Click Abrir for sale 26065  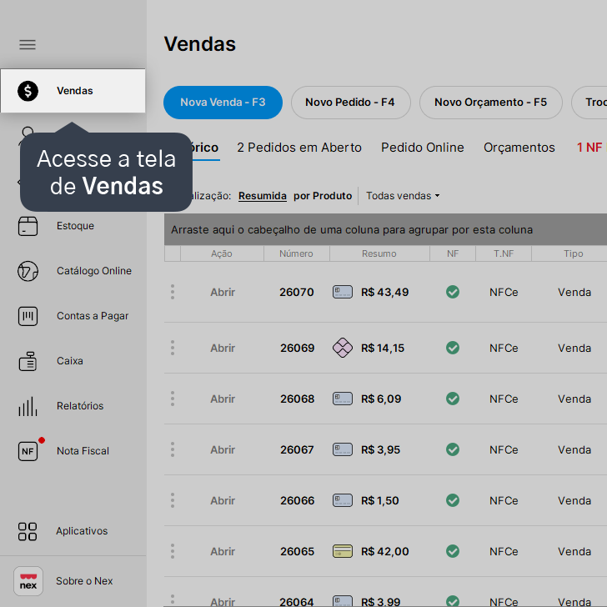(223, 551)
